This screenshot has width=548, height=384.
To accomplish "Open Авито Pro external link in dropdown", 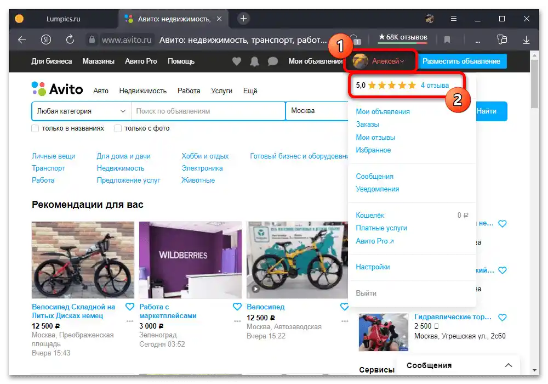I will coord(375,241).
